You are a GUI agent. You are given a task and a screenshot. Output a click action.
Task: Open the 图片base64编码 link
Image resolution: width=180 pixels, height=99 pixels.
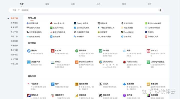pyautogui.click(x=153, y=23)
